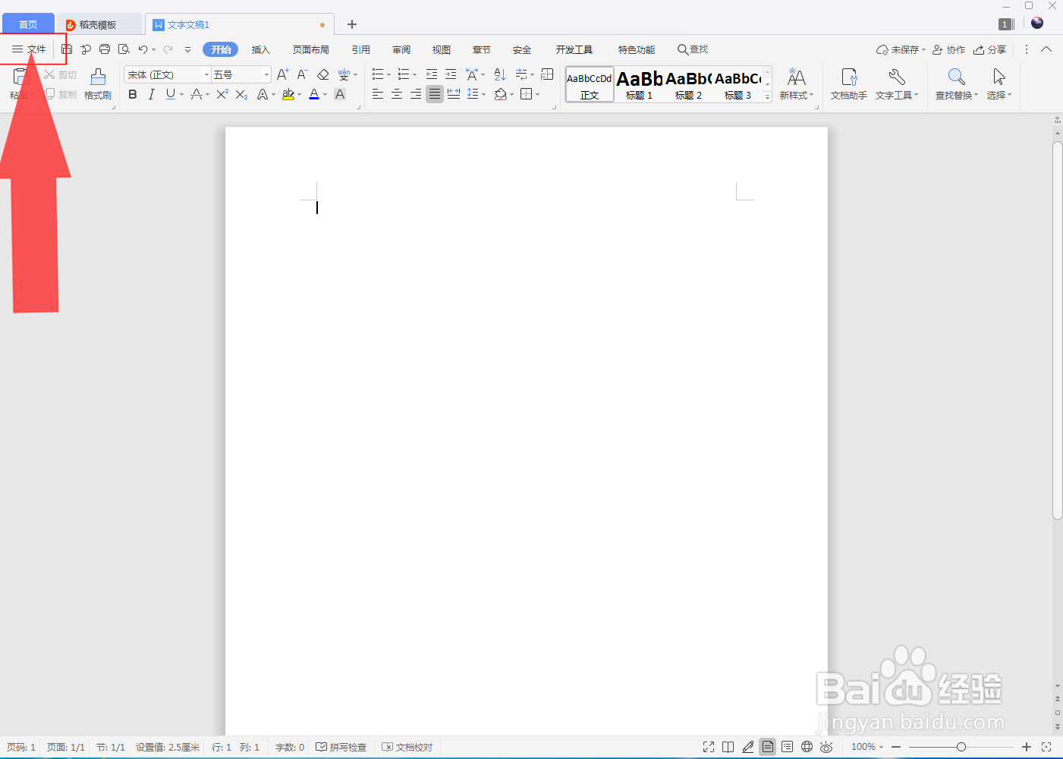Toggle superscript formatting
Screen dimensions: 1063x759
coord(222,94)
